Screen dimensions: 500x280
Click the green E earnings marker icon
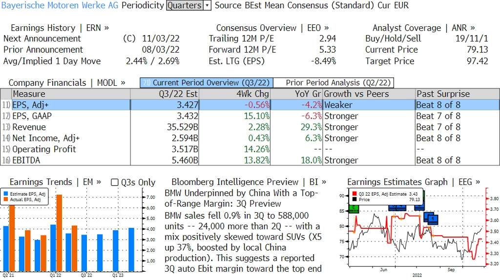pos(354,209)
